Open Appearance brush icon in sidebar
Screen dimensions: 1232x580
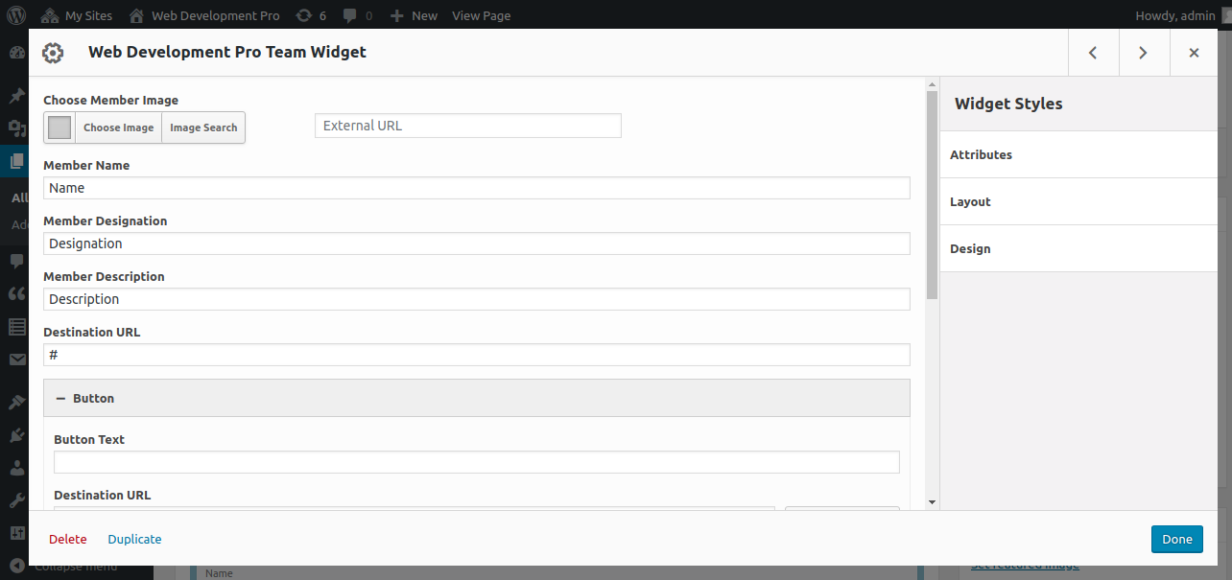(x=16, y=402)
